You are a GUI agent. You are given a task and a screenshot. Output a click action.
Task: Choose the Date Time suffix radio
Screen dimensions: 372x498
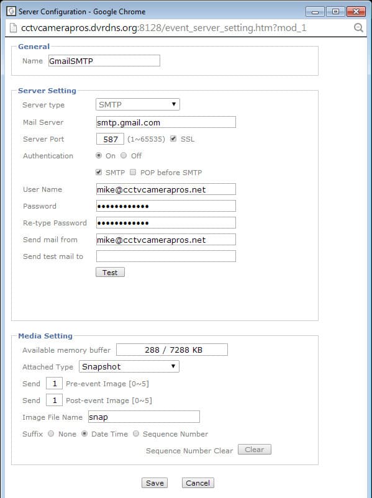click(84, 433)
